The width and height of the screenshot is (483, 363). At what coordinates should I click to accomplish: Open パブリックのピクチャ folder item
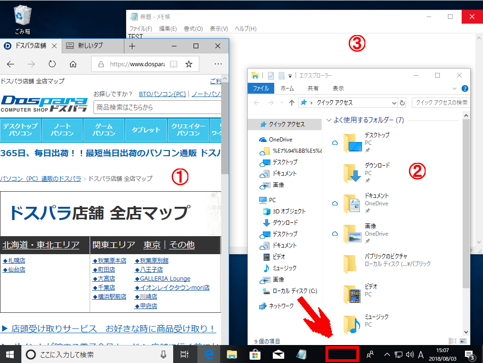tap(387, 263)
